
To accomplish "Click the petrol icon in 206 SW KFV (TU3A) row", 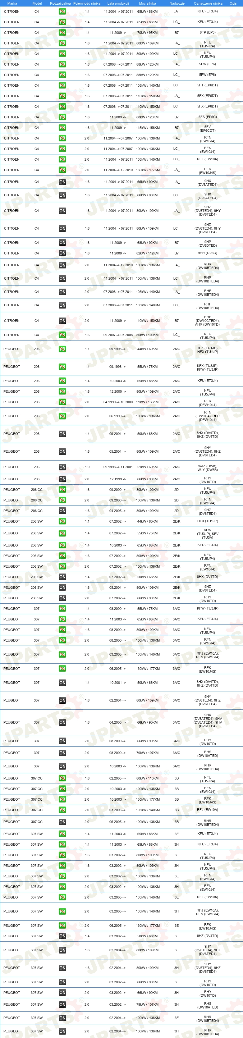I will pos(62,533).
